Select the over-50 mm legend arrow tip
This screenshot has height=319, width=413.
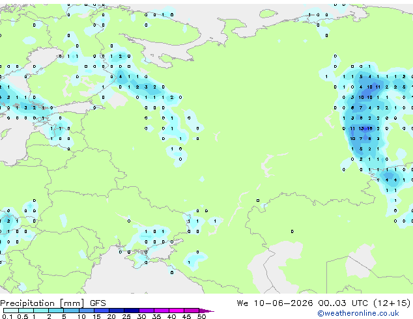[x=206, y=311]
